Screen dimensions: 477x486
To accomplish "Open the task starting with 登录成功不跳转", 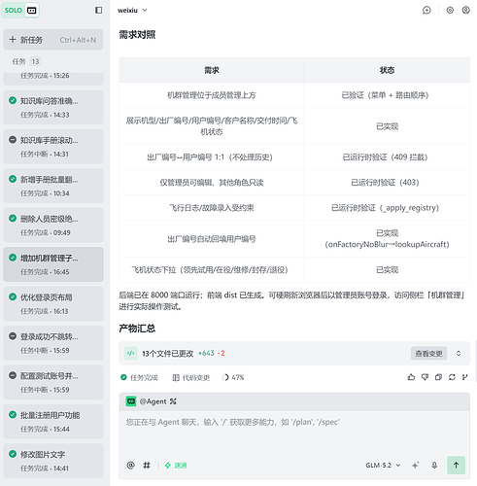I will 53,343.
